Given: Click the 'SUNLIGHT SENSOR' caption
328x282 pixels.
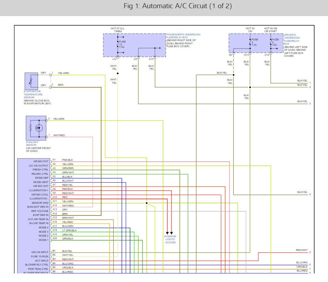Looking at the screenshot, I should [32, 143].
